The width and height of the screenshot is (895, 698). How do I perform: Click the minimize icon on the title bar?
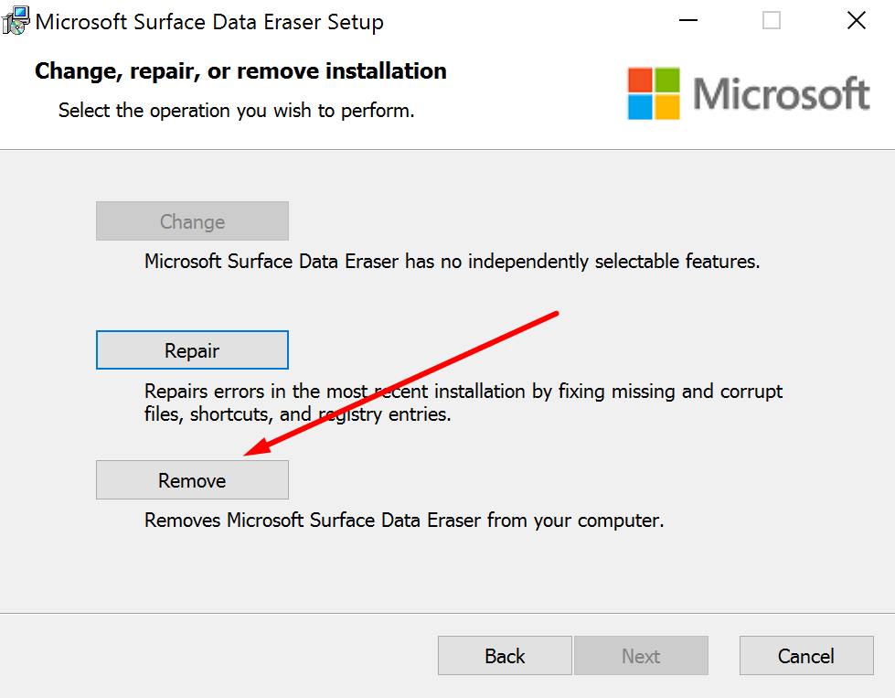[688, 20]
